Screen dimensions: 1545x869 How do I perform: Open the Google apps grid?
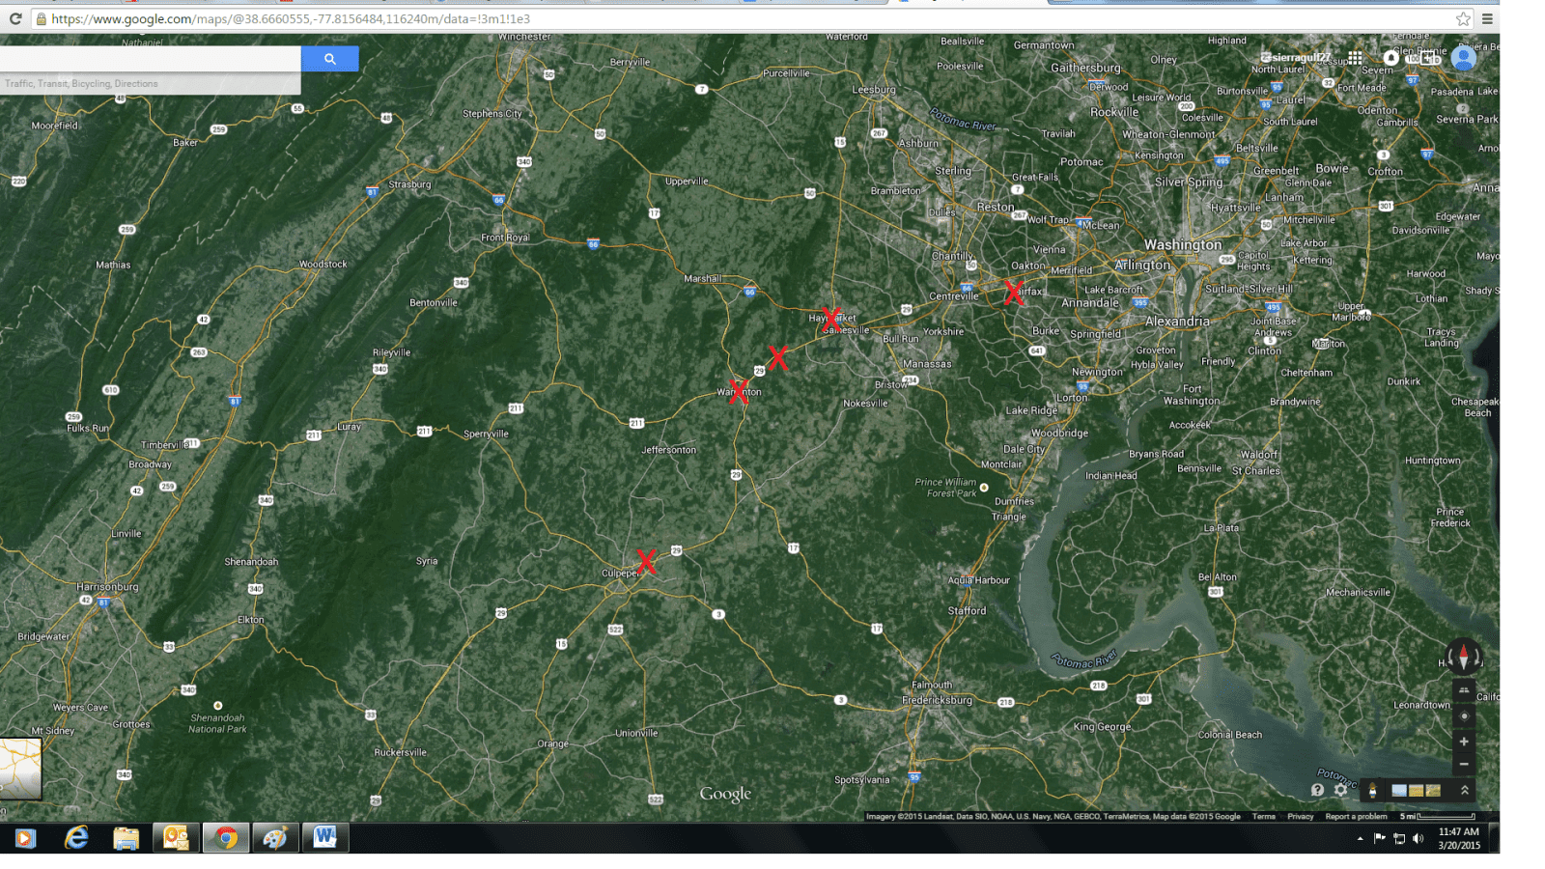click(x=1356, y=58)
